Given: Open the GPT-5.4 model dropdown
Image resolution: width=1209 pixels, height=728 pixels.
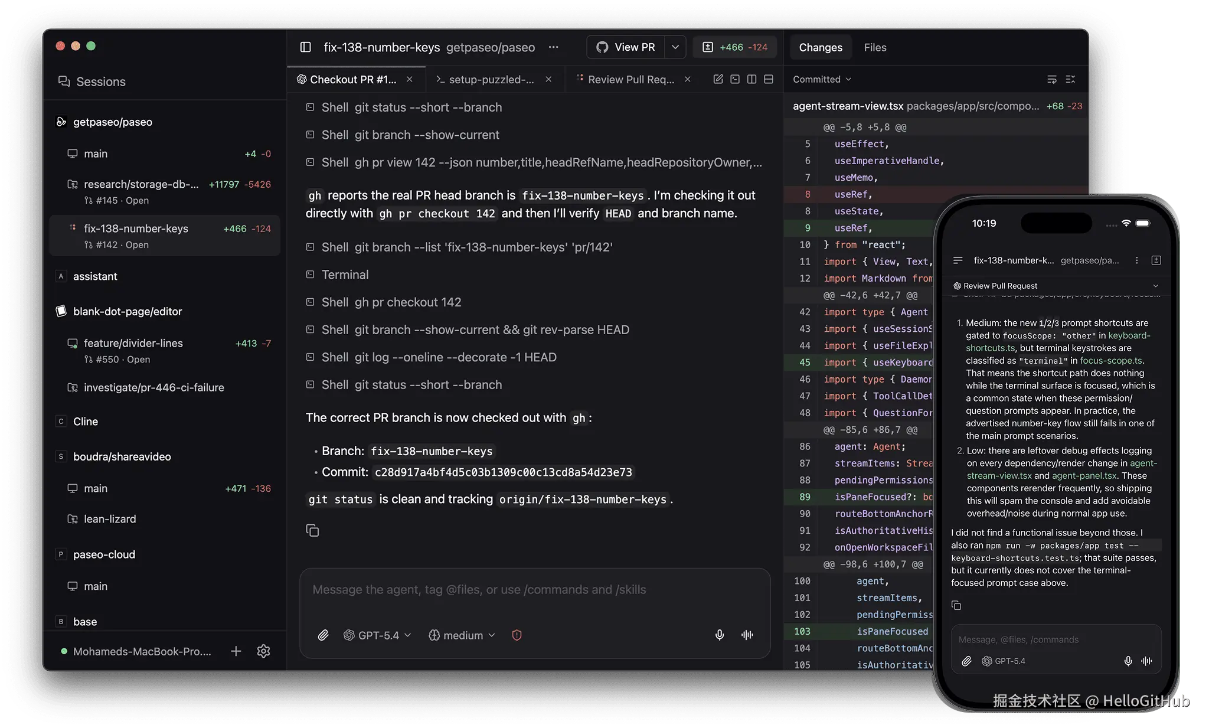Looking at the screenshot, I should [x=377, y=635].
